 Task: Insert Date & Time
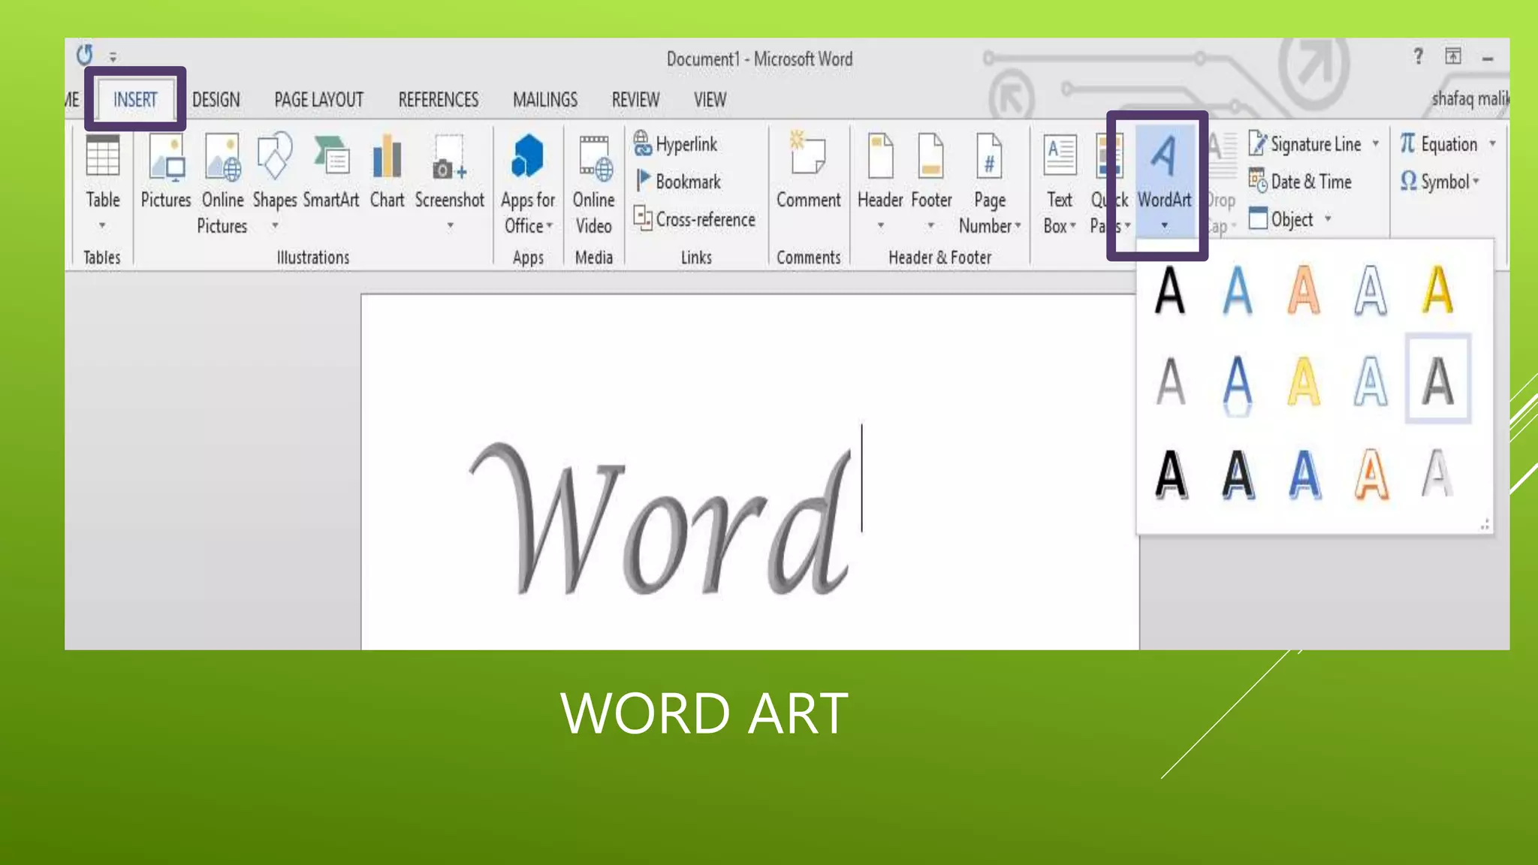point(1300,181)
